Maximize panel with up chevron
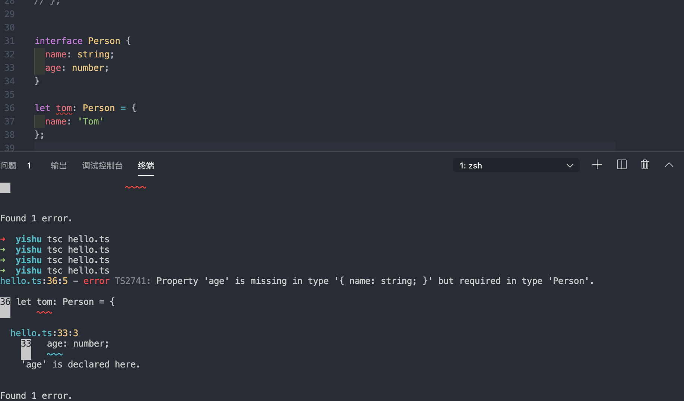684x401 pixels. point(669,165)
